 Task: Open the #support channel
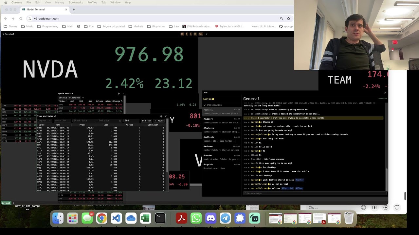[x=222, y=121]
